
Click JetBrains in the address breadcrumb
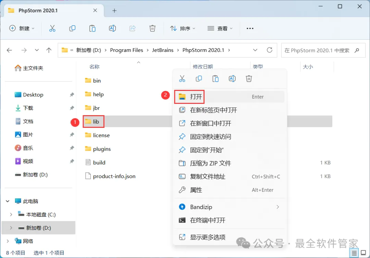point(163,50)
